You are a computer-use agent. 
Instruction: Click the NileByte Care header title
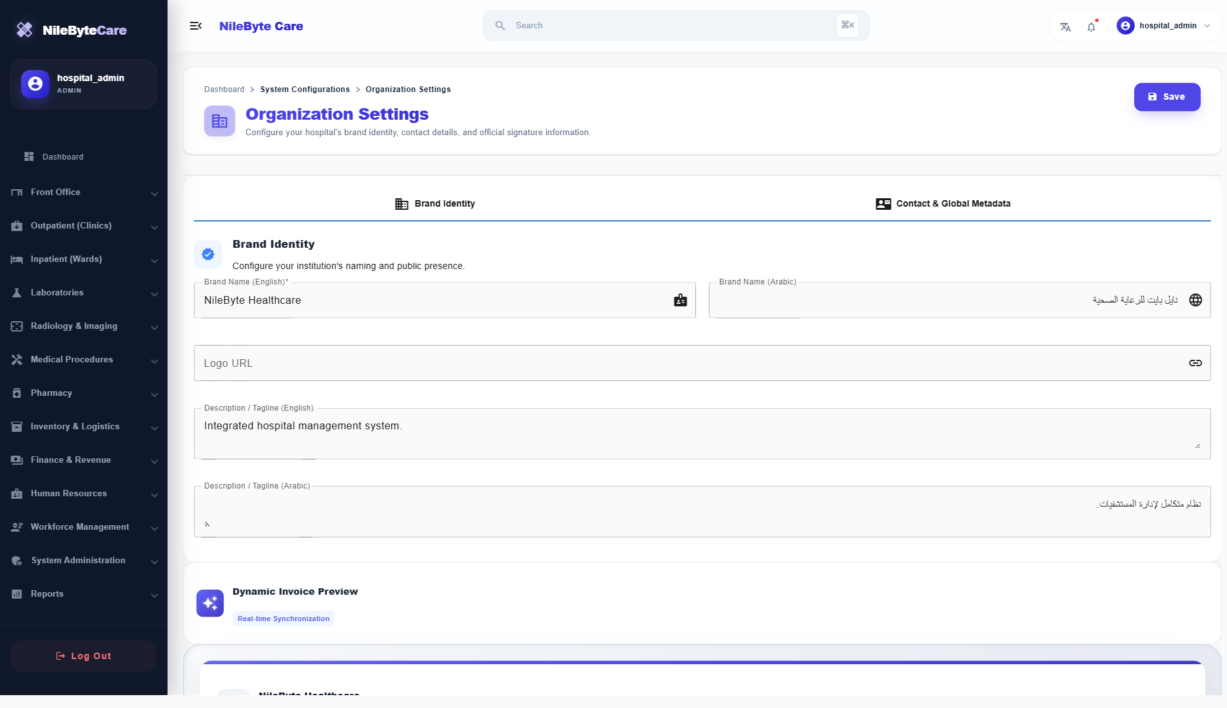(x=261, y=26)
